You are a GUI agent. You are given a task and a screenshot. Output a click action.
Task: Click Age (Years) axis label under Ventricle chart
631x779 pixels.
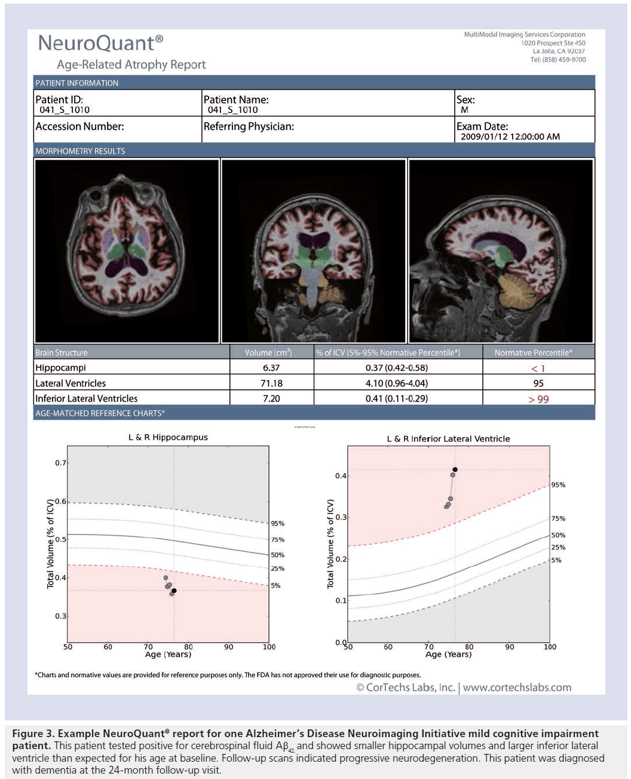coord(448,655)
